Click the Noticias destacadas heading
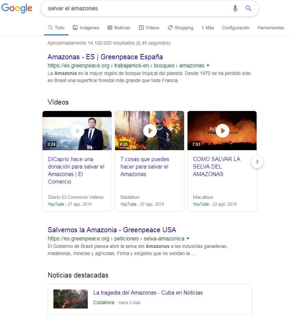 pyautogui.click(x=78, y=275)
